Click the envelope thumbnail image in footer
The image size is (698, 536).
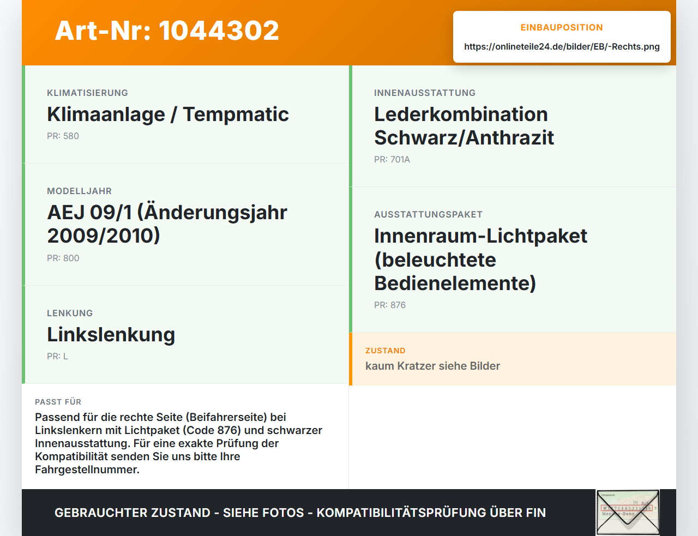pyautogui.click(x=628, y=513)
